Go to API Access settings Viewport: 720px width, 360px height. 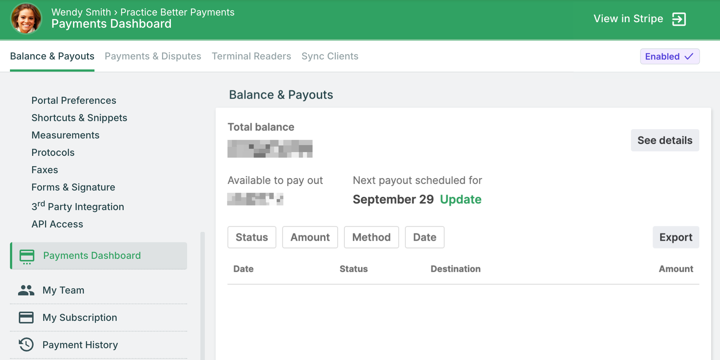[x=57, y=224]
